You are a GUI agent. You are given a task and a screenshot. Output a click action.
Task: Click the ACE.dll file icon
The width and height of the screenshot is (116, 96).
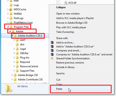(x=66, y=3)
